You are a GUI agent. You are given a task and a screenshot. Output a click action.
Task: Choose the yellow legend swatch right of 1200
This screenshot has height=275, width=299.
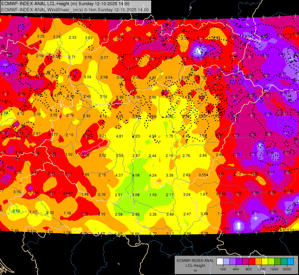click(x=265, y=262)
